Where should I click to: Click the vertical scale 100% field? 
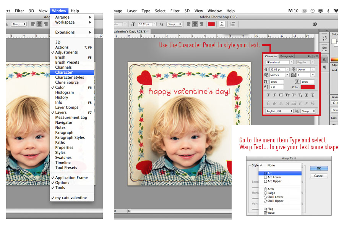tap(277, 82)
